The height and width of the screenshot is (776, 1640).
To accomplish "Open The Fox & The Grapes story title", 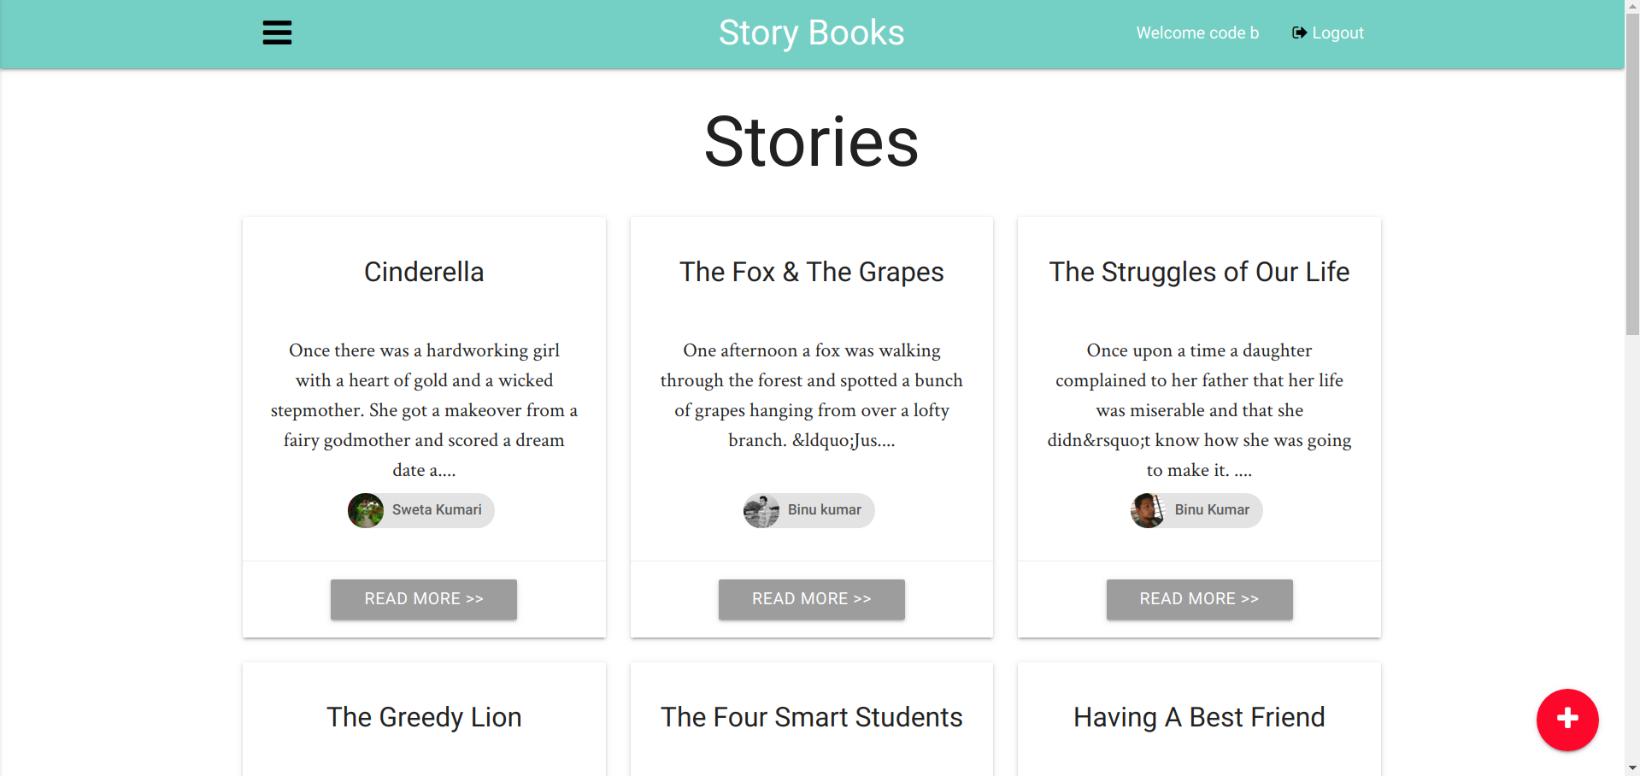I will click(x=810, y=272).
